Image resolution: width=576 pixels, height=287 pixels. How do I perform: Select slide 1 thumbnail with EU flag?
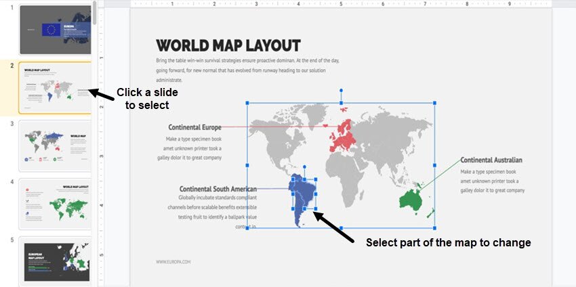click(x=55, y=30)
